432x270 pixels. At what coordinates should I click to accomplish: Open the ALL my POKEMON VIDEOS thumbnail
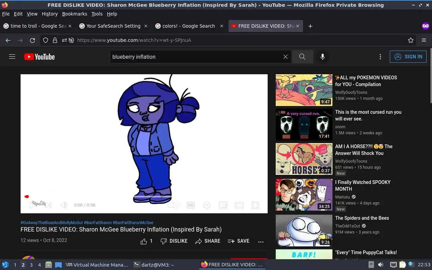pyautogui.click(x=304, y=90)
